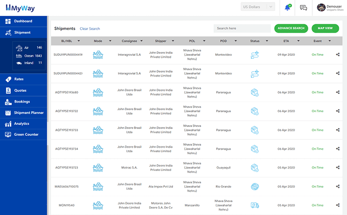
Task: Open Green Counter in sidebar
Action: (23, 134)
